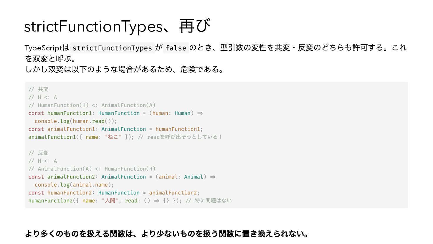Click the "console.log(human.read());" line
This screenshot has height=244, width=433.
pyautogui.click(x=76, y=121)
